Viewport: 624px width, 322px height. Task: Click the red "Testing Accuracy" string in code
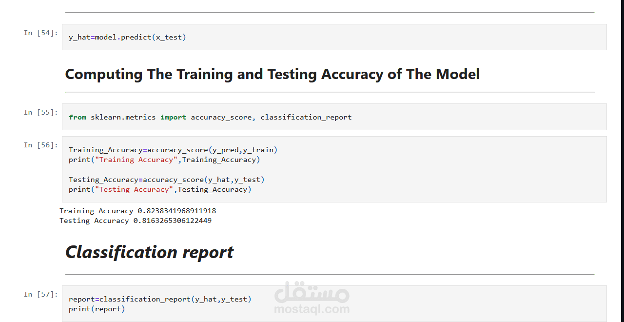point(134,189)
